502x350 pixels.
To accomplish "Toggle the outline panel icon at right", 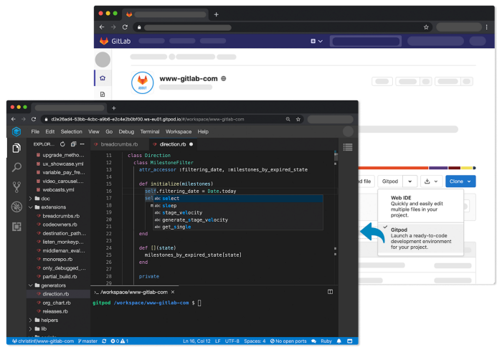I will [348, 147].
